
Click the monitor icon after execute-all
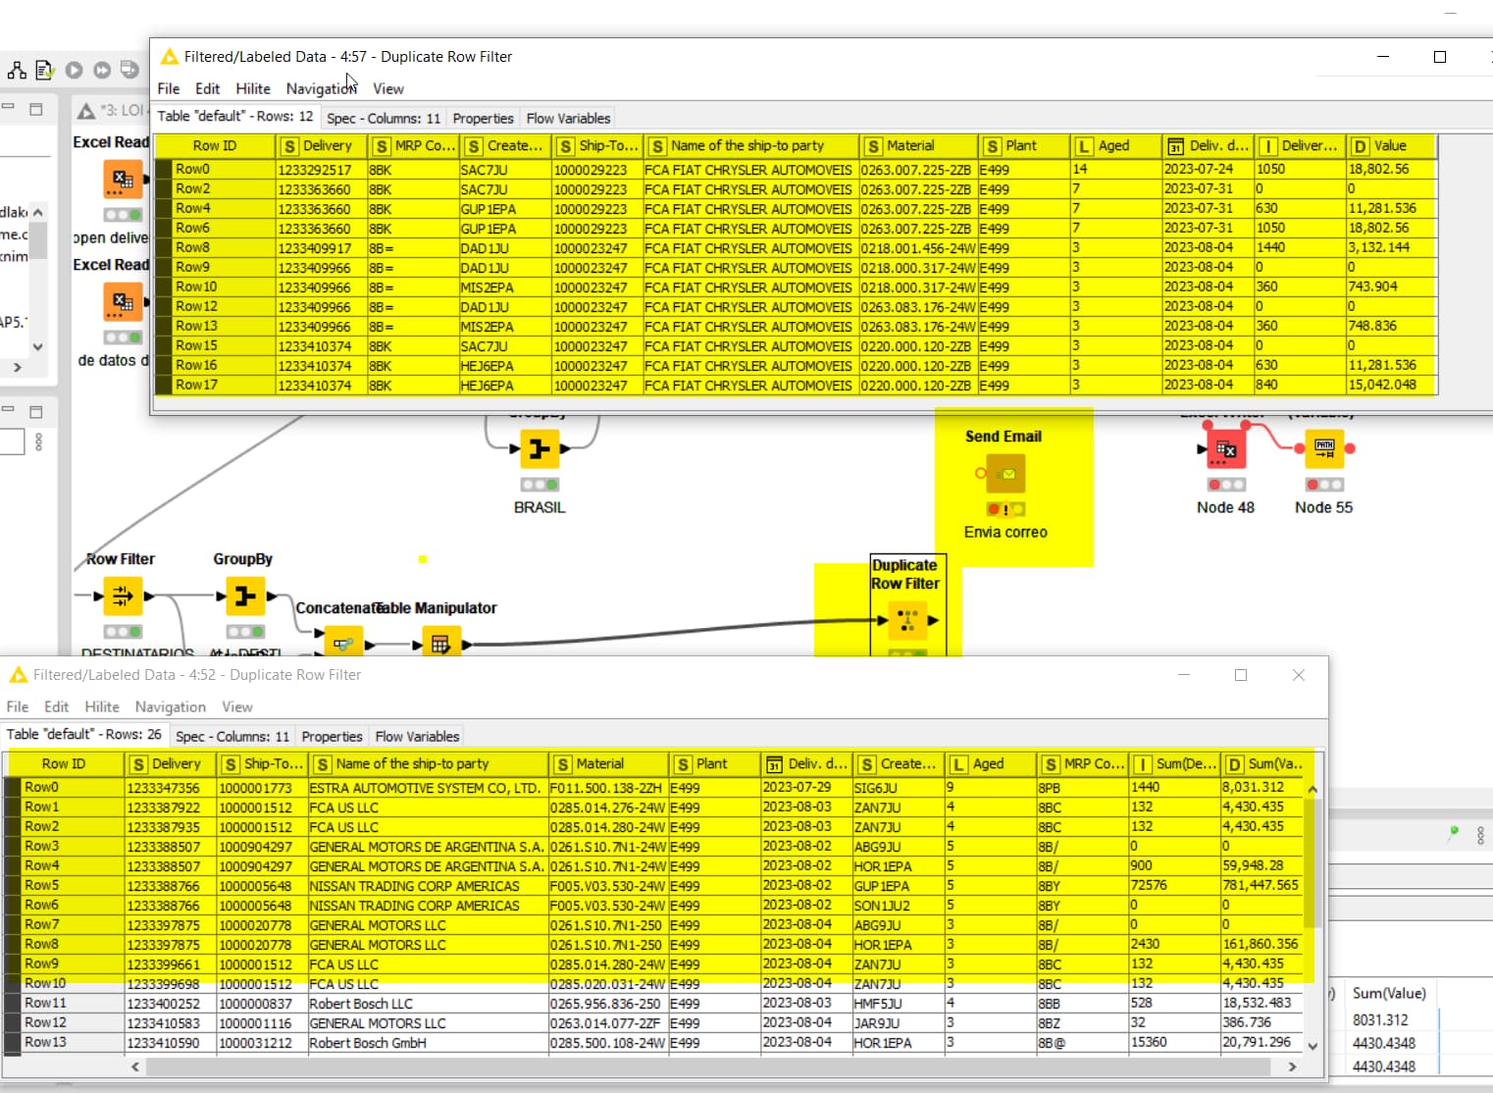(129, 70)
